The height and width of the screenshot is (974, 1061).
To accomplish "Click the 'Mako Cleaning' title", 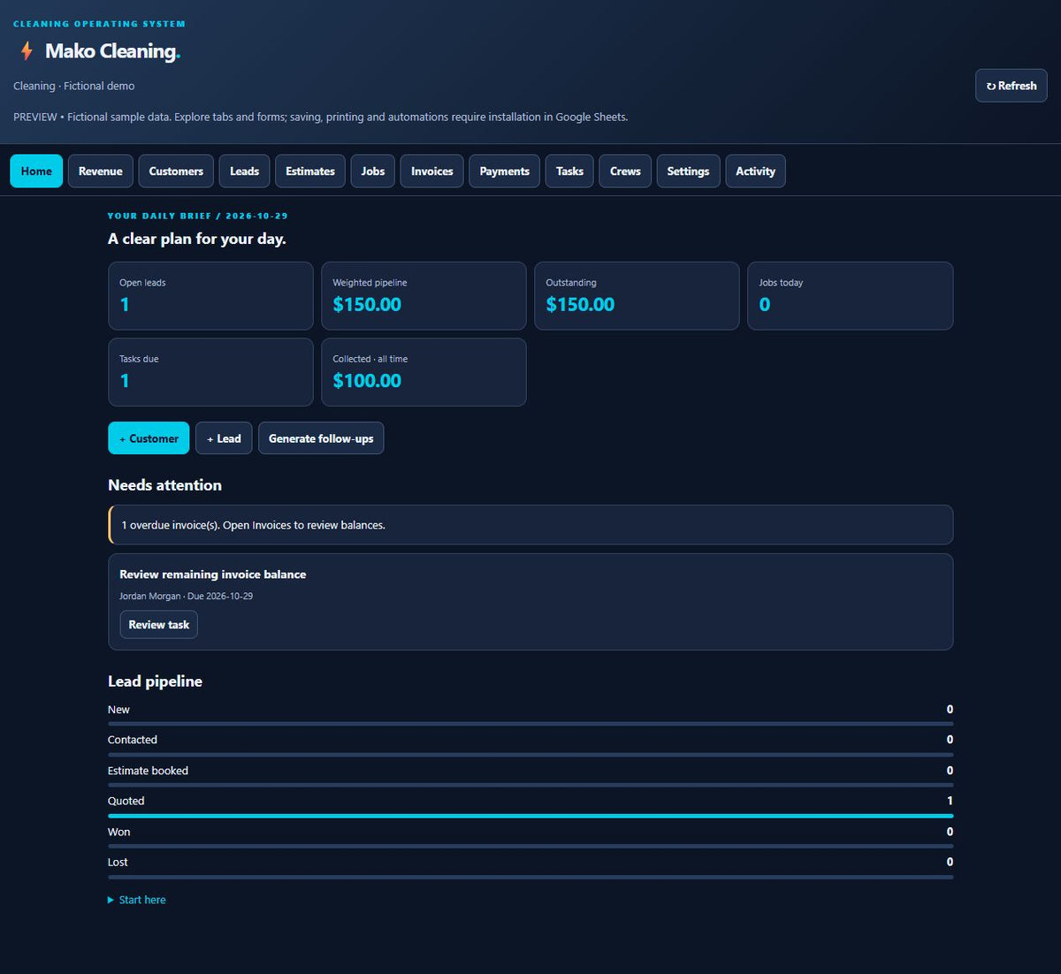I will click(x=112, y=51).
